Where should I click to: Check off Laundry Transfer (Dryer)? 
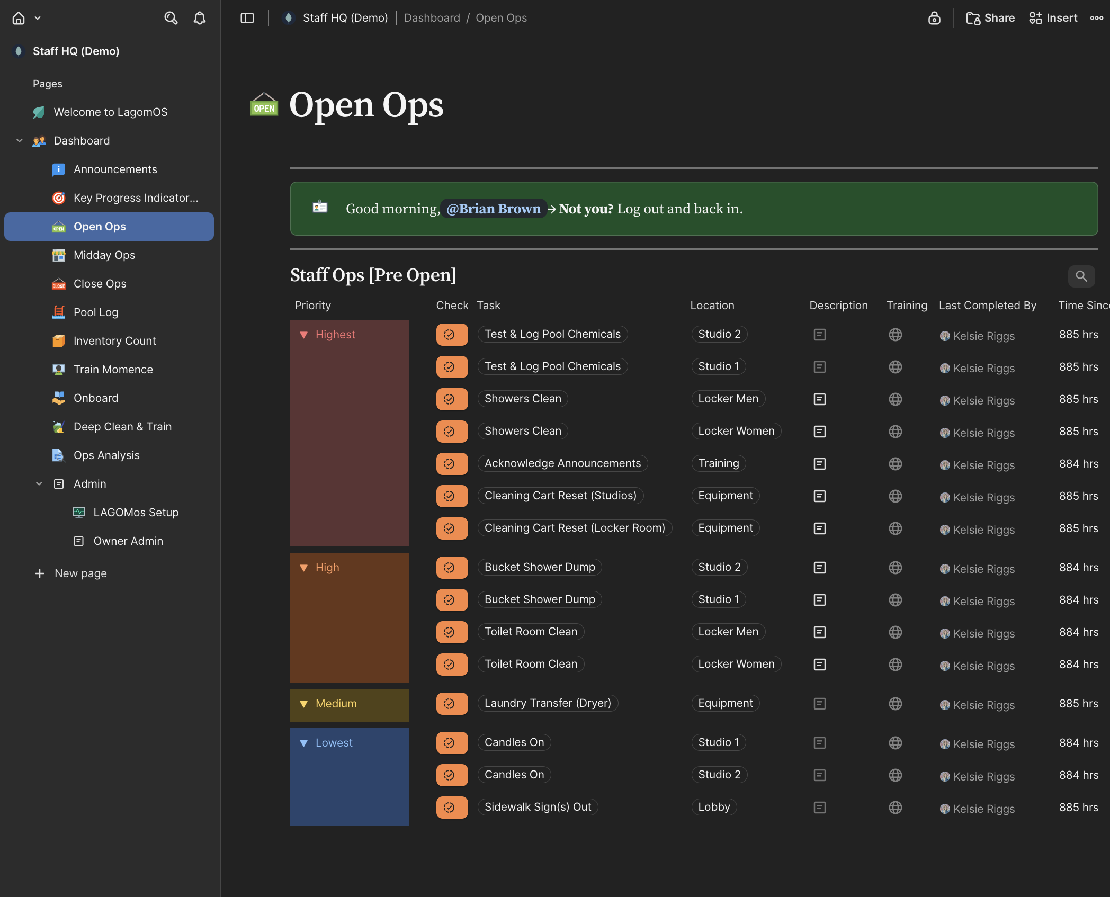tap(452, 704)
